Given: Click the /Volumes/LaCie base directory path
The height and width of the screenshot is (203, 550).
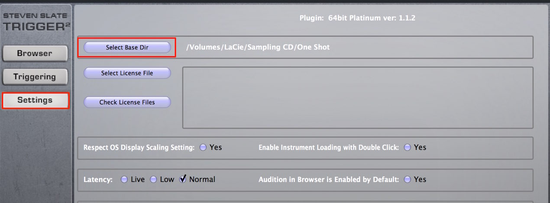Looking at the screenshot, I should 258,47.
